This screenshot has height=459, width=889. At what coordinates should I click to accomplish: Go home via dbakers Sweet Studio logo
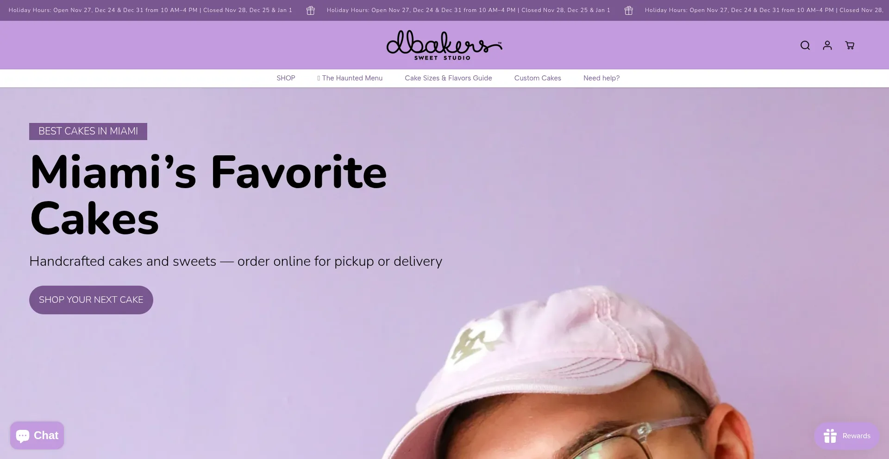(444, 45)
